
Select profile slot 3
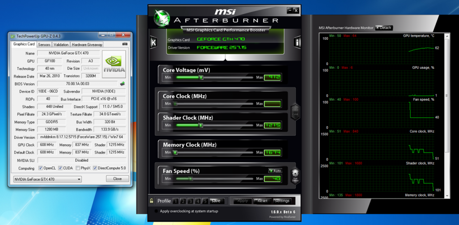(x=190, y=201)
